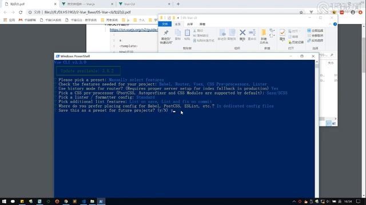The width and height of the screenshot is (366, 205).
Task: Open Chrome profile avatar icon
Action: point(353,13)
